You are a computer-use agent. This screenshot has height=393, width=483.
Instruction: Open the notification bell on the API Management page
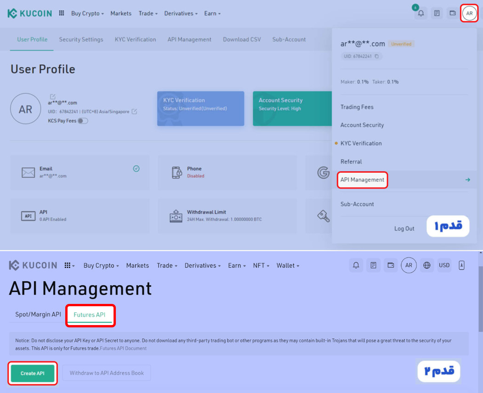[356, 265]
